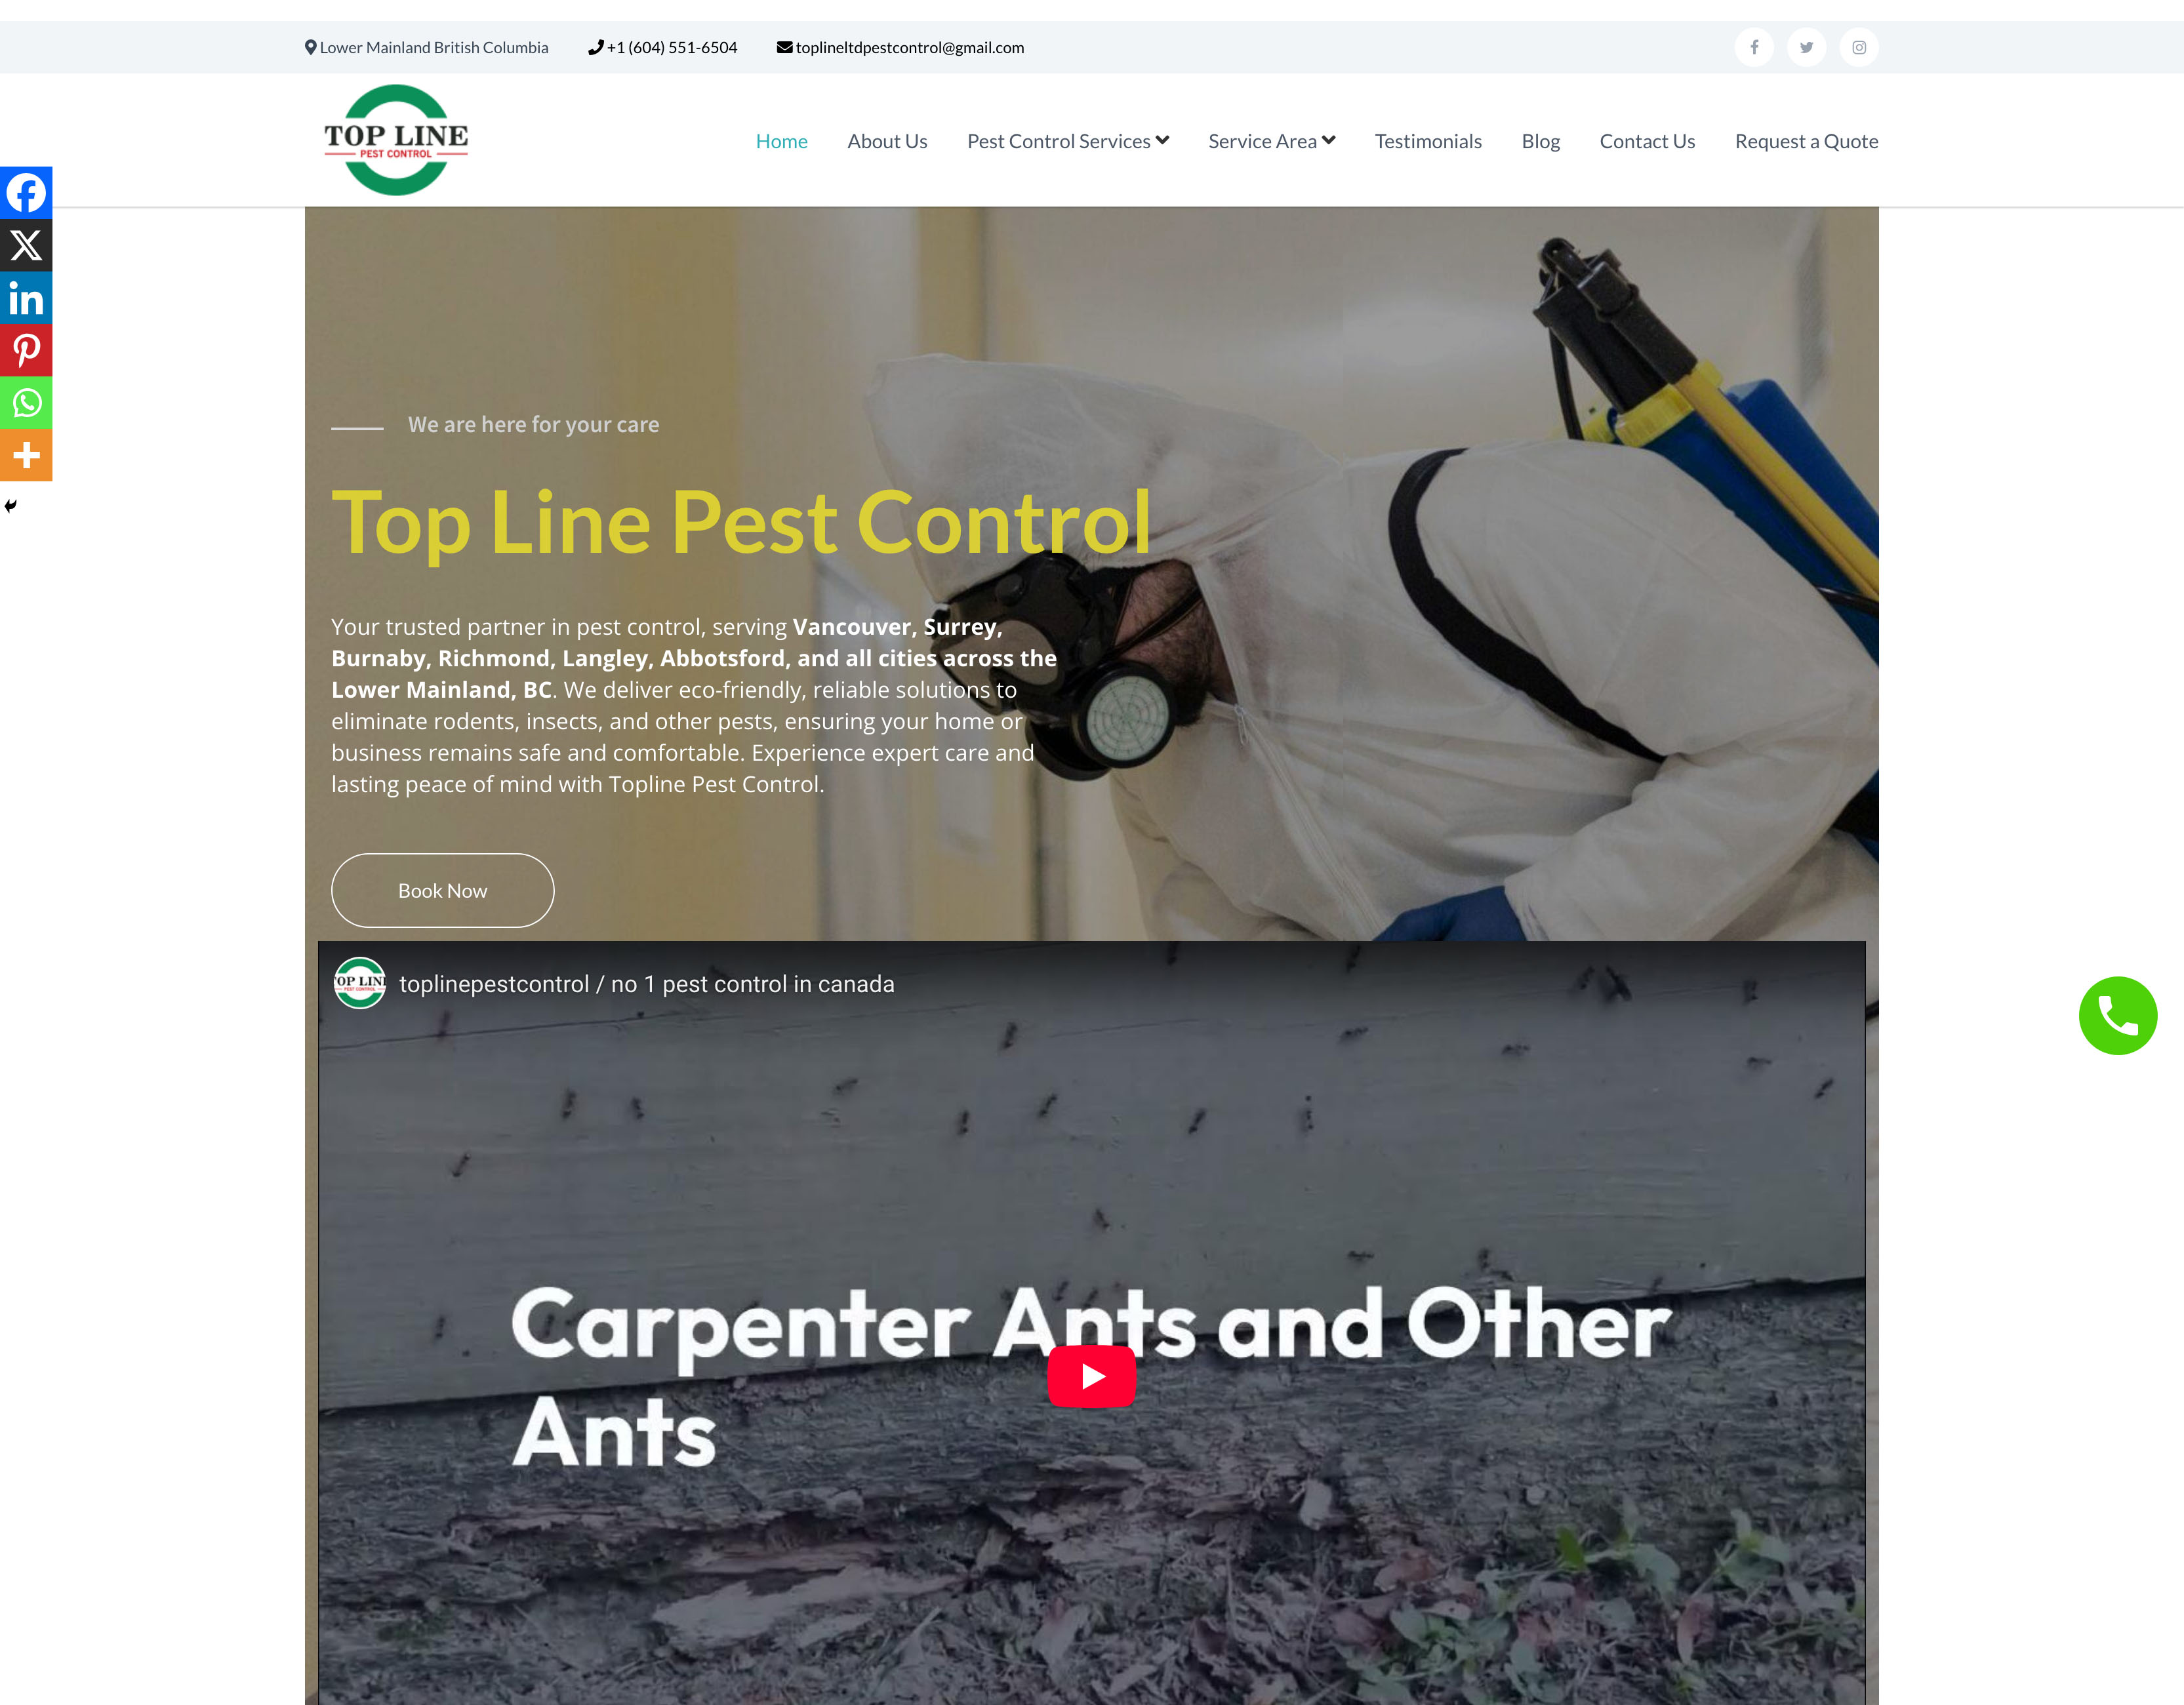2184x1705 pixels.
Task: Play the Carpenter Ants YouTube video
Action: (x=1091, y=1376)
